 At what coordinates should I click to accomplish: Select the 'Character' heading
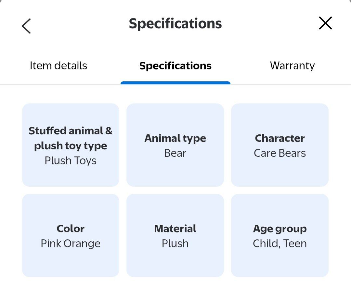[x=279, y=138]
